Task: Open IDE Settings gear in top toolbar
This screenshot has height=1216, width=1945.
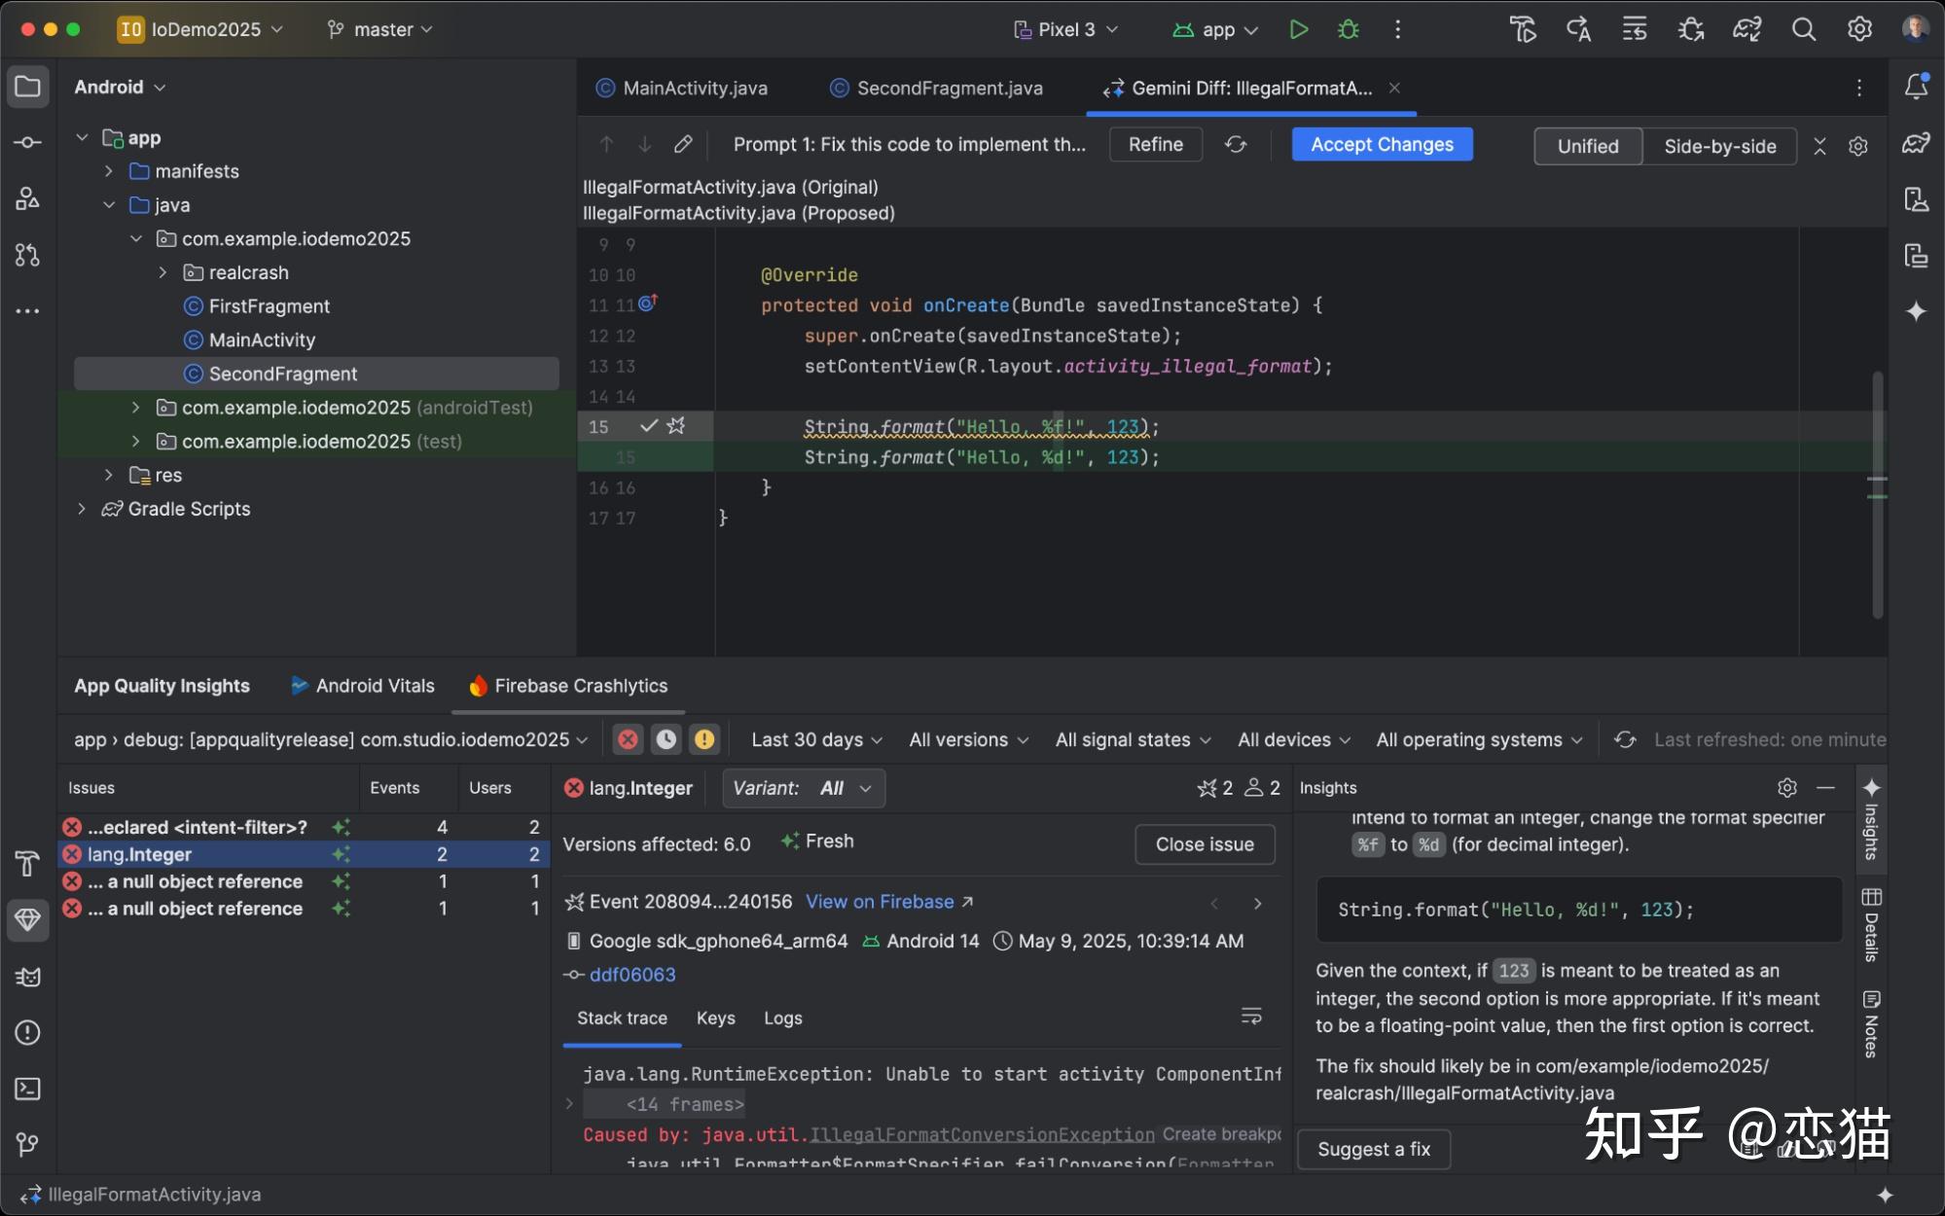Action: click(1859, 29)
